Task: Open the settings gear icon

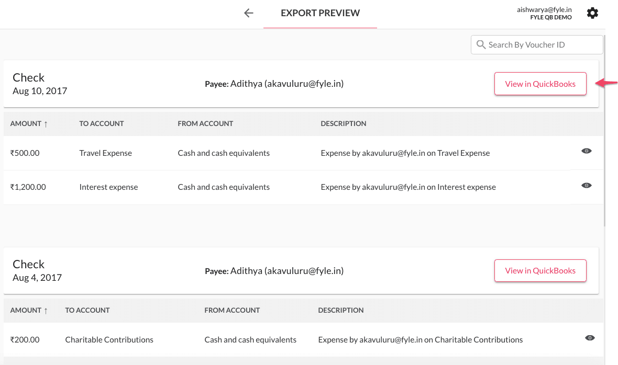Action: (x=592, y=13)
